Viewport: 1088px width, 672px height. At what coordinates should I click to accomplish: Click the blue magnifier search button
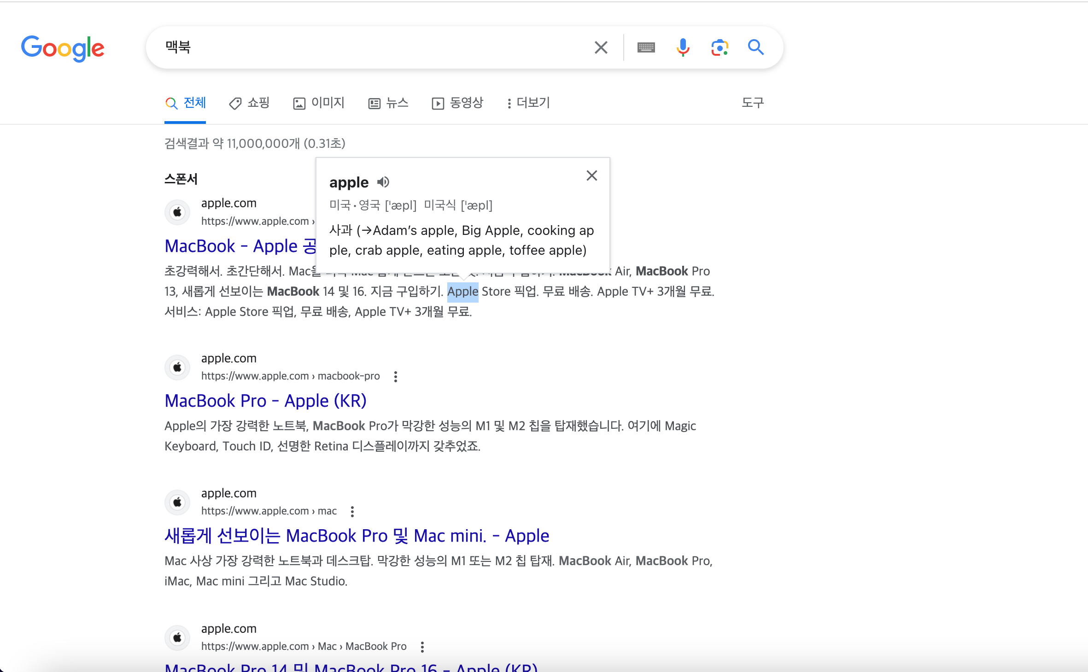point(755,47)
